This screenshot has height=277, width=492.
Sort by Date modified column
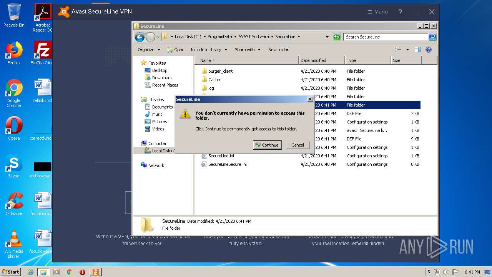click(x=322, y=60)
